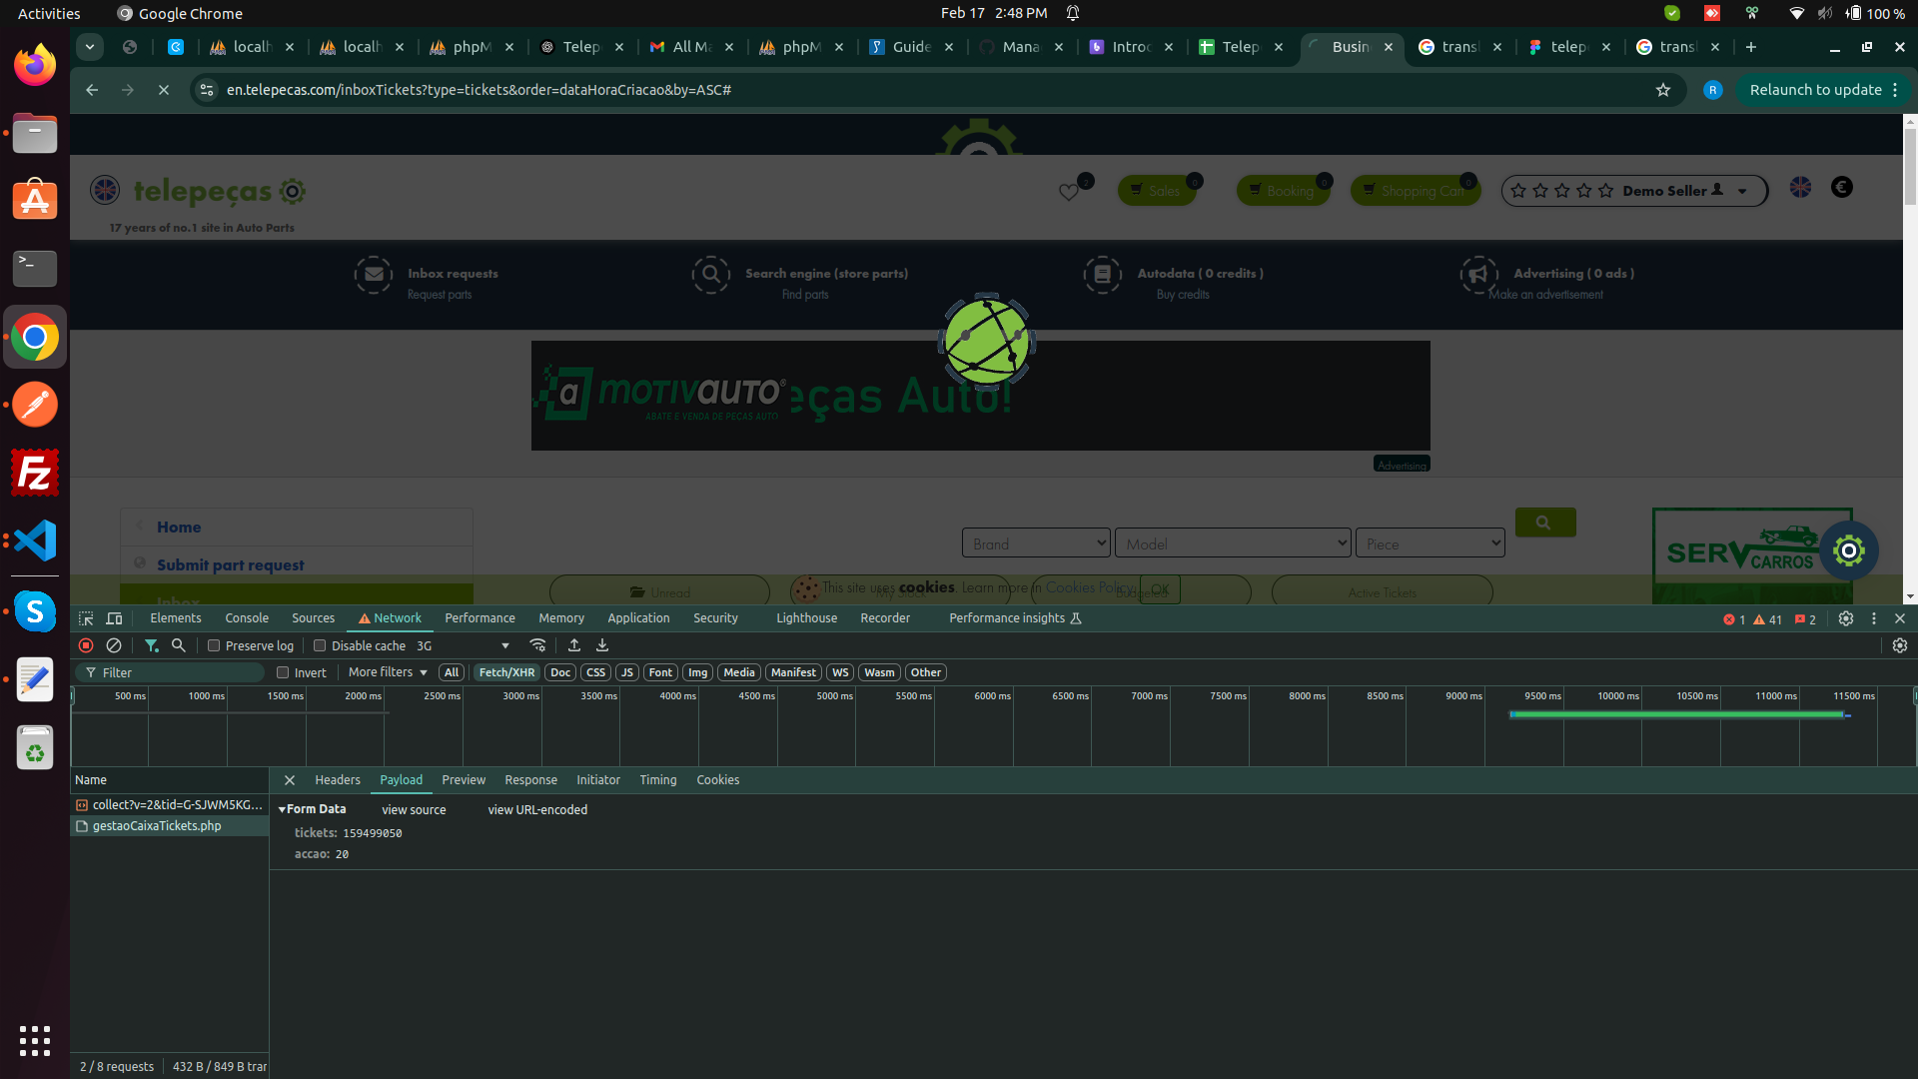This screenshot has width=1918, height=1079.
Task: Open Visual Studio Code from the dock
Action: pyautogui.click(x=35, y=540)
